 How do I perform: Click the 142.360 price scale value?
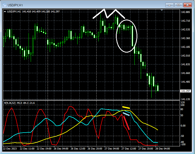[x=186, y=38]
